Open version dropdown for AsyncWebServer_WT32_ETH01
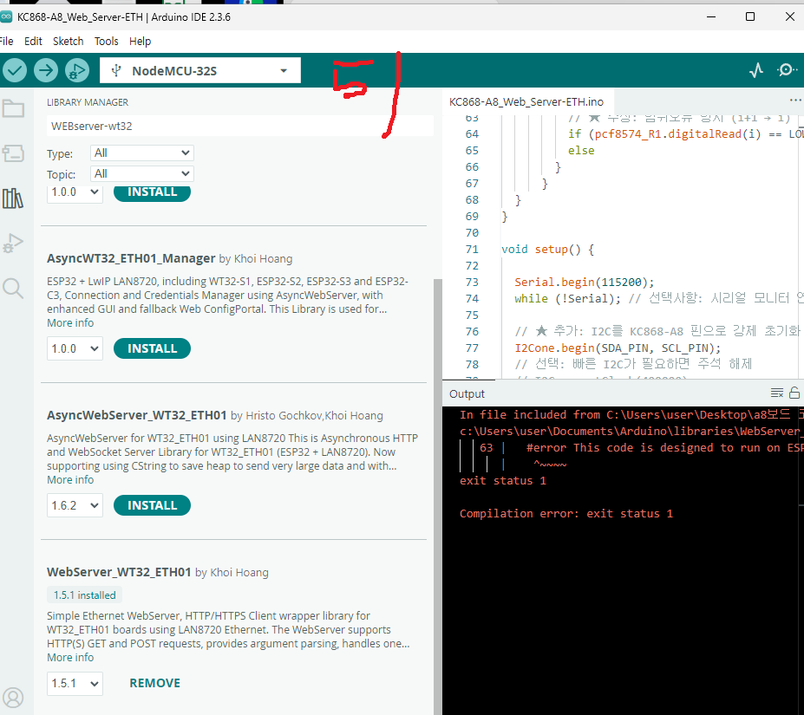804x715 pixels. click(75, 505)
